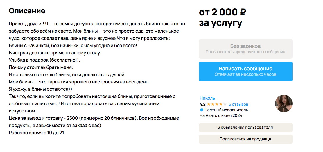Click the 4,2 rating number

pos(203,104)
